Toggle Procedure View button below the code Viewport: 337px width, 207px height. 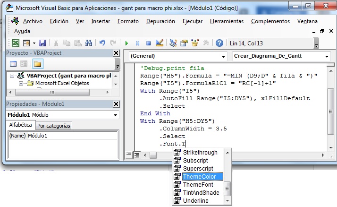129,155
